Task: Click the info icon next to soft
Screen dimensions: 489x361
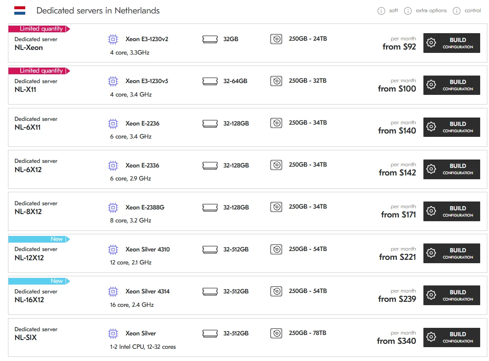Action: click(x=381, y=11)
